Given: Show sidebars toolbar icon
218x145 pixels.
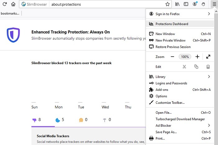Looking at the screenshot, I should point(186,4).
